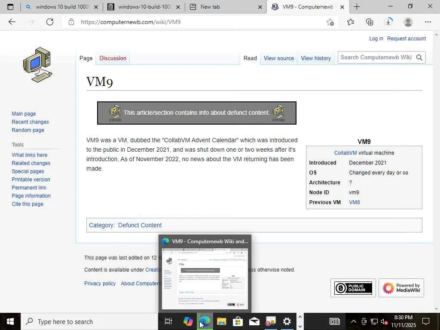Open the network tray icon
Image resolution: width=440 pixels, height=330 pixels.
[x=374, y=321]
